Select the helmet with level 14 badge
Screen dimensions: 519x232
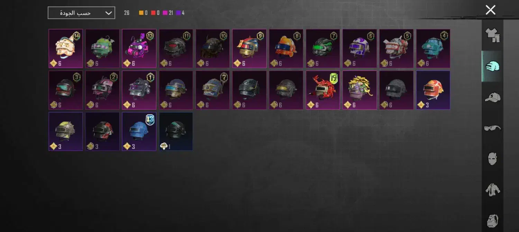click(x=66, y=49)
